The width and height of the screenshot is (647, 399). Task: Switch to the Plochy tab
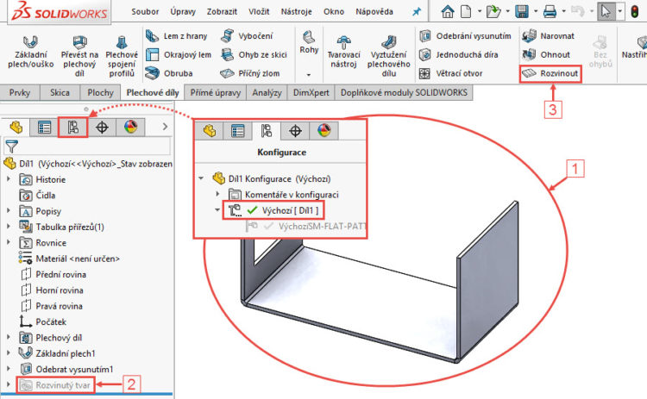pos(100,93)
